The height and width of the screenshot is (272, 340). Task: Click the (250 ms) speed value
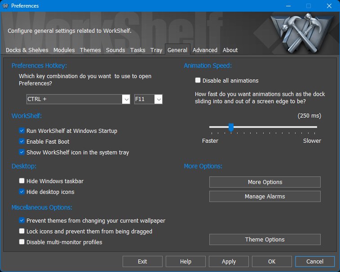[309, 115]
